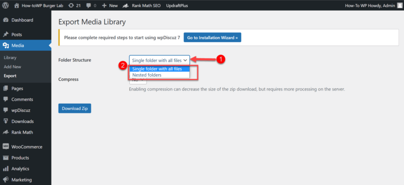
Task: Open the Comments menu label
Action: (x=22, y=99)
